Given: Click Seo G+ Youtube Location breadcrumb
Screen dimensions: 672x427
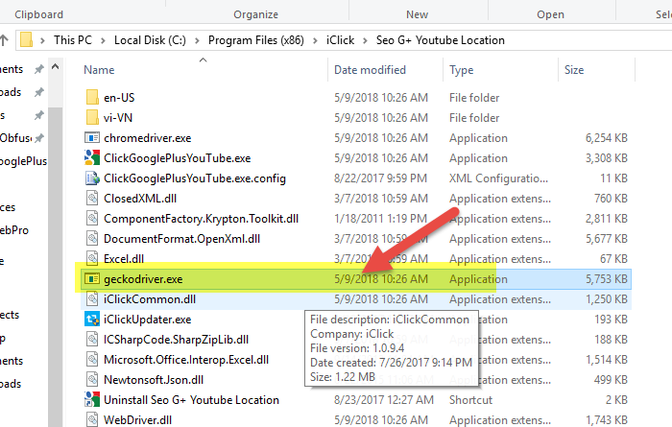Looking at the screenshot, I should click(440, 40).
